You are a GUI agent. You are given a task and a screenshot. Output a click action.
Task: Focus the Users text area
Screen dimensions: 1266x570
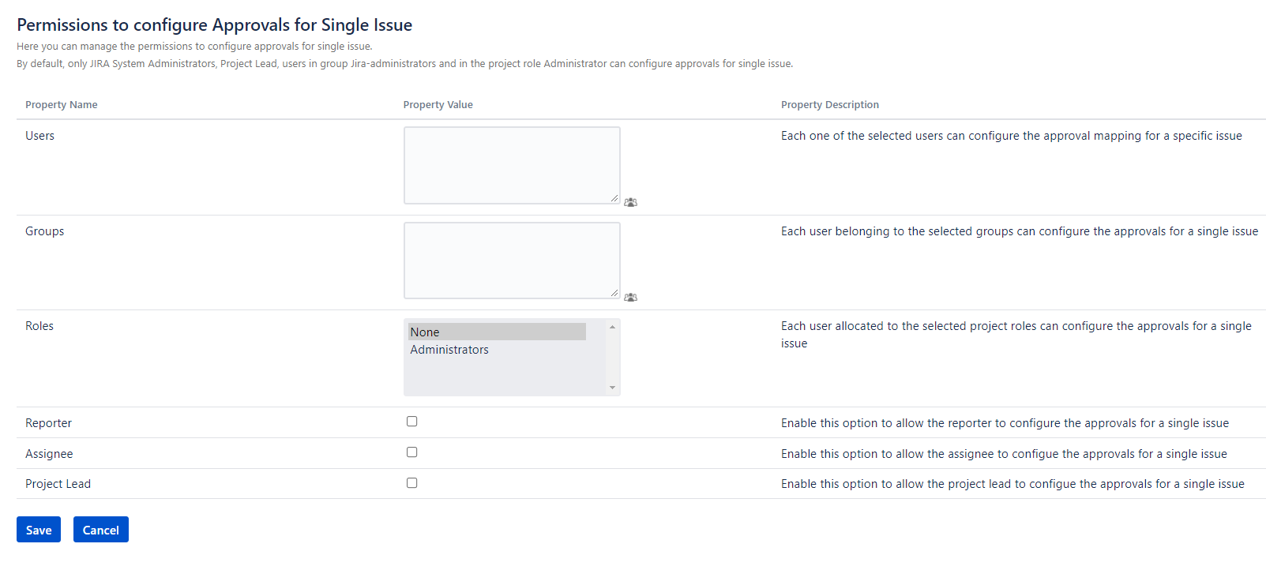coord(511,165)
